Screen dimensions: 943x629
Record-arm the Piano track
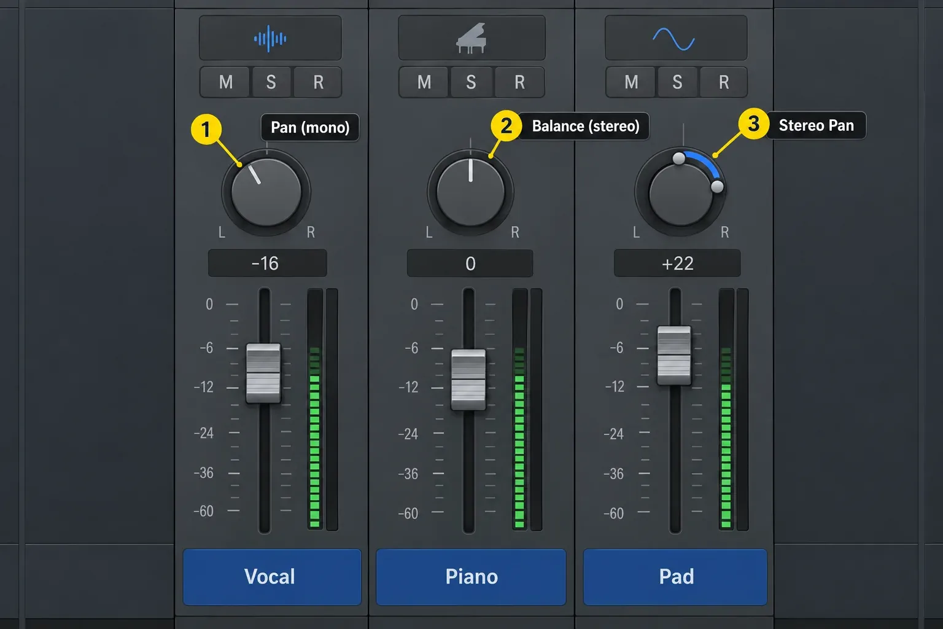tap(519, 82)
